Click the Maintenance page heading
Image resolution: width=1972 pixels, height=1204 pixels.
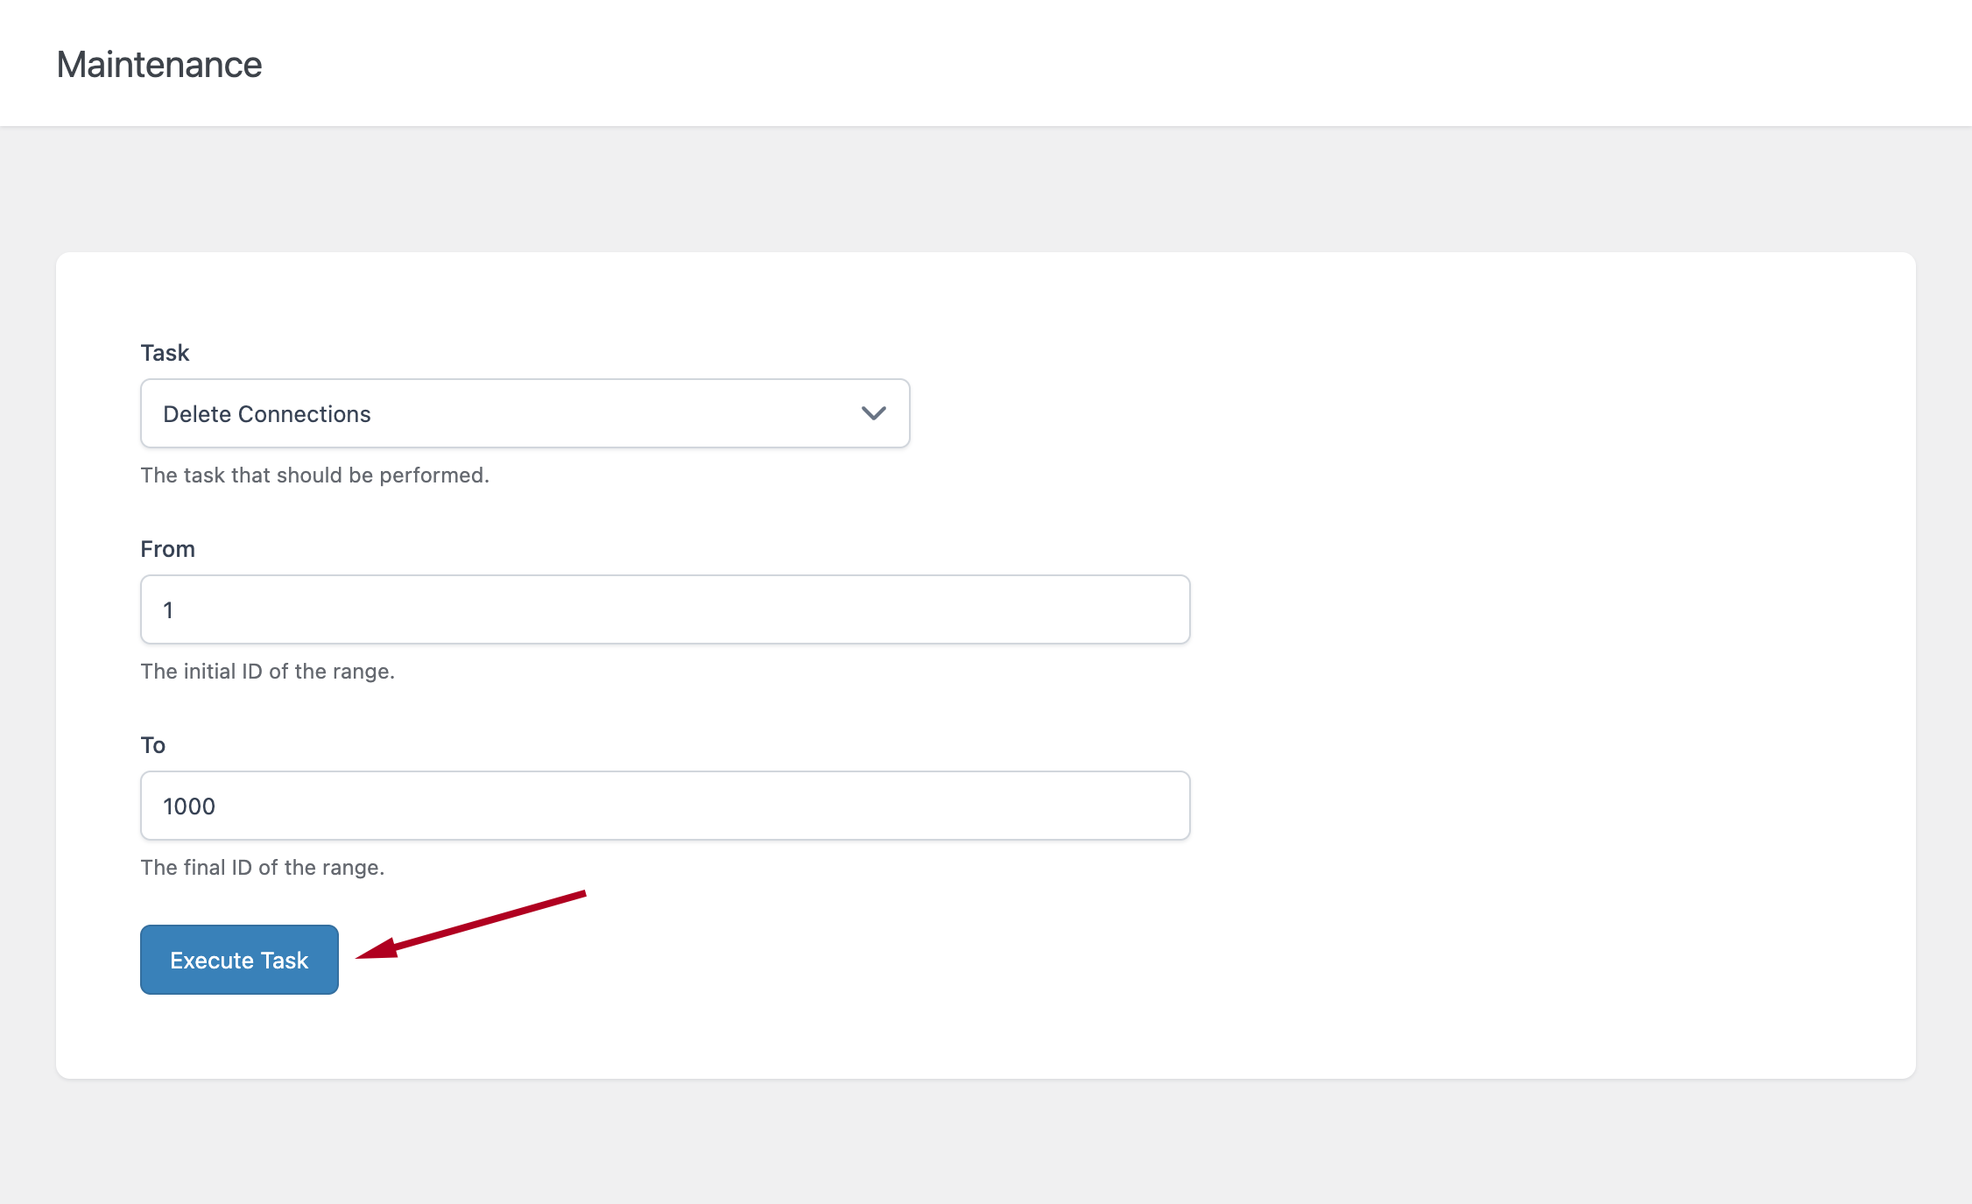159,64
